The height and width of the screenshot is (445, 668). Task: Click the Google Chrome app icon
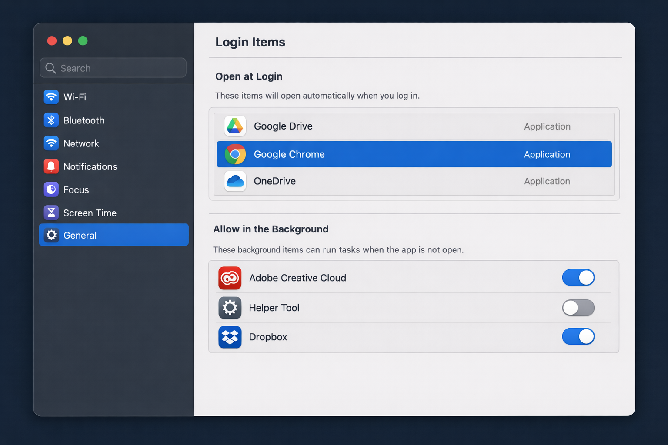click(235, 154)
